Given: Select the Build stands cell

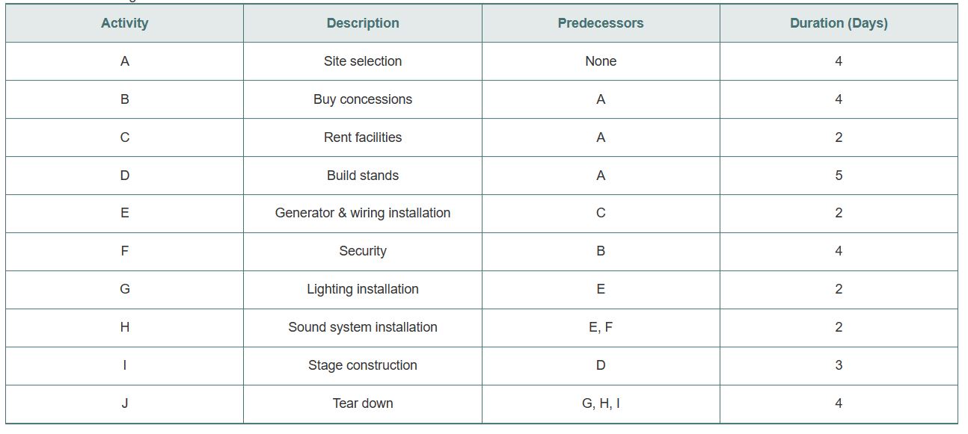Looking at the screenshot, I should point(363,176).
